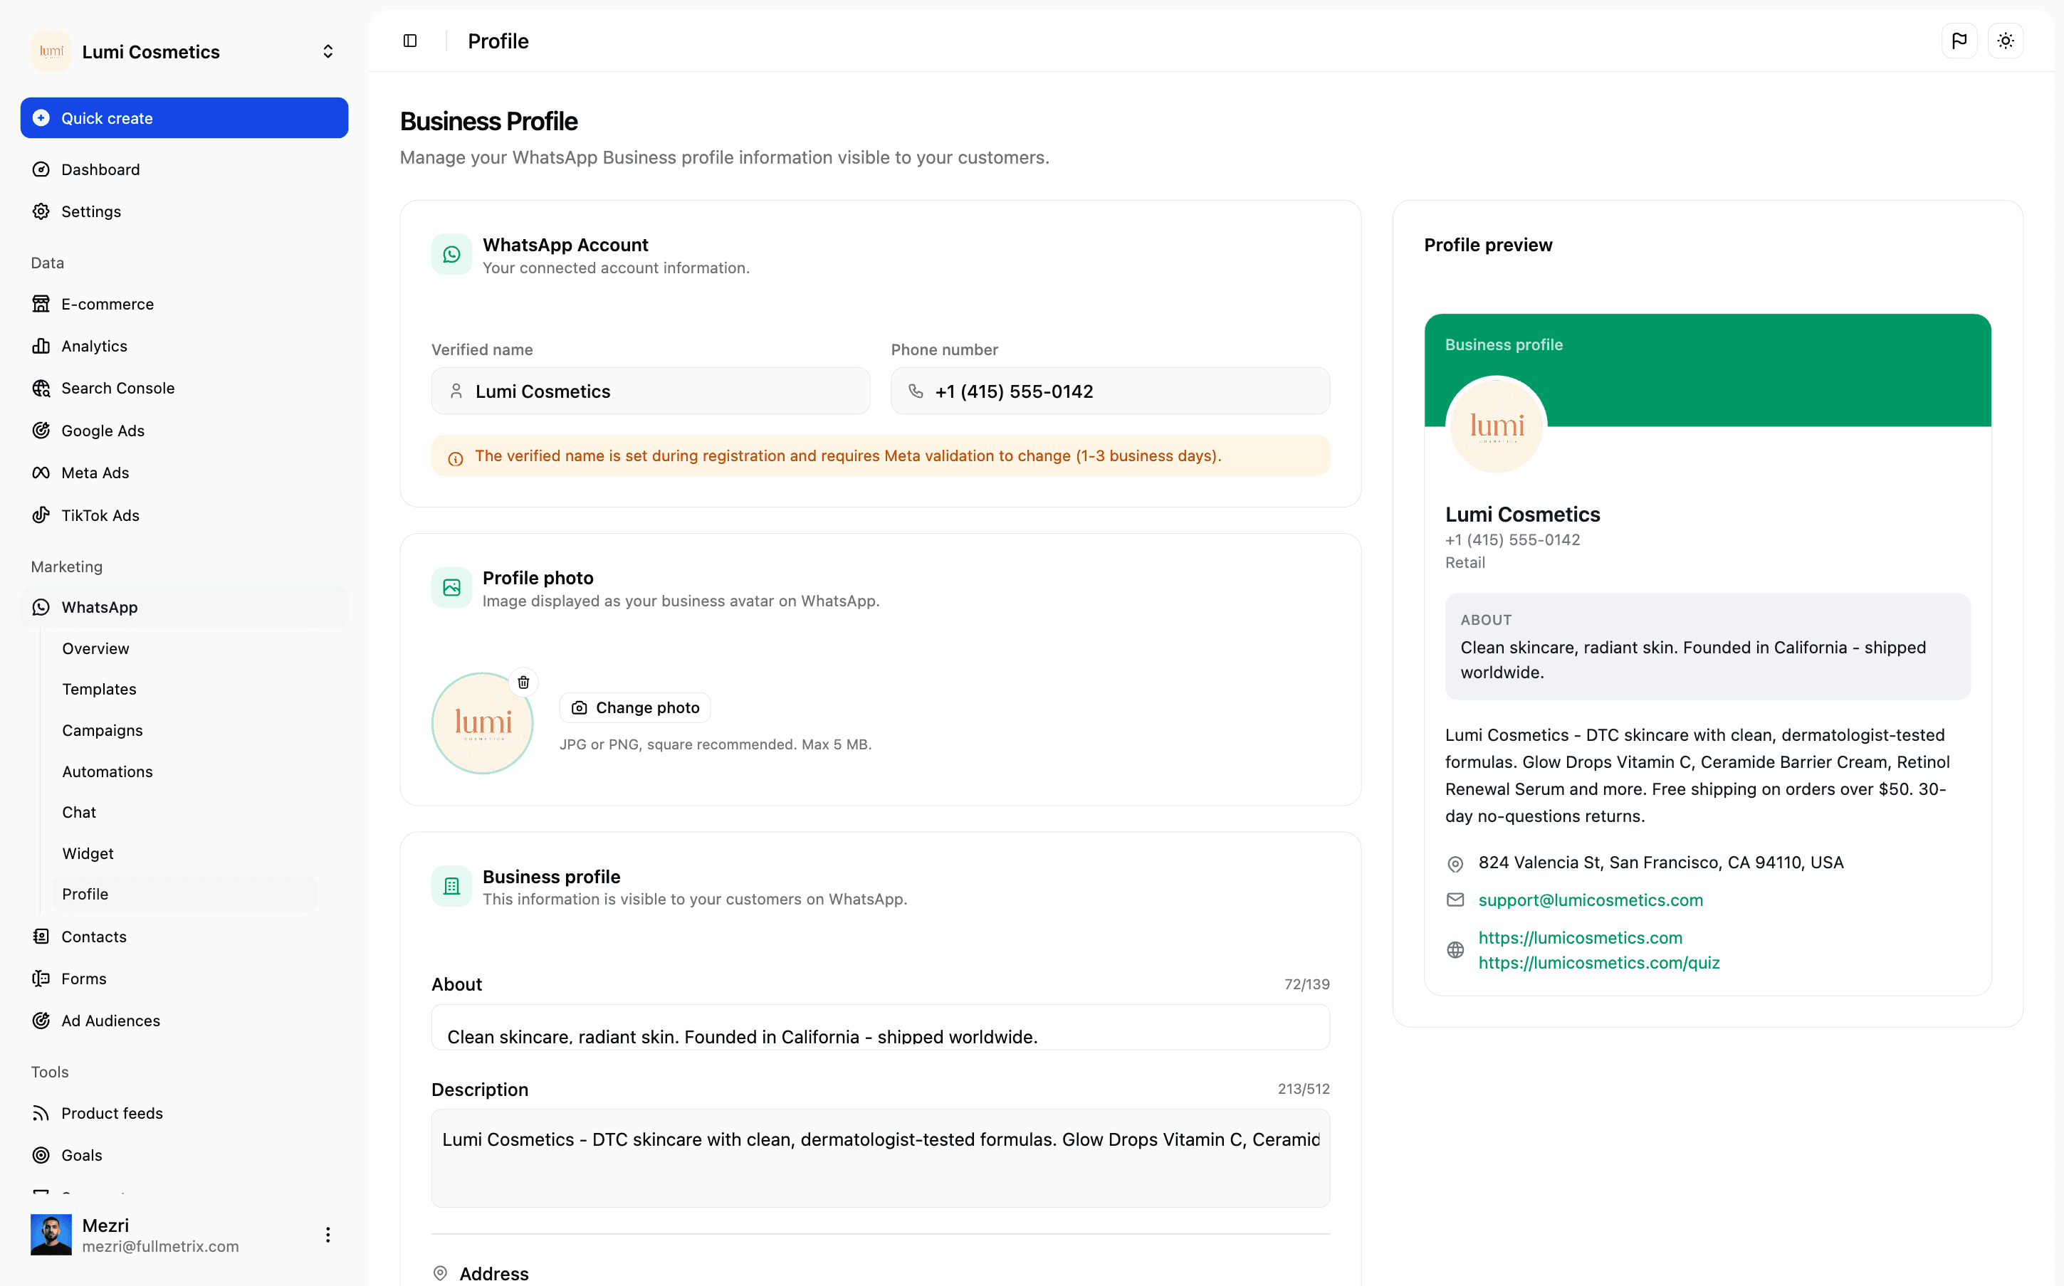Click the WhatsApp Account green icon
The height and width of the screenshot is (1286, 2064).
click(x=452, y=254)
